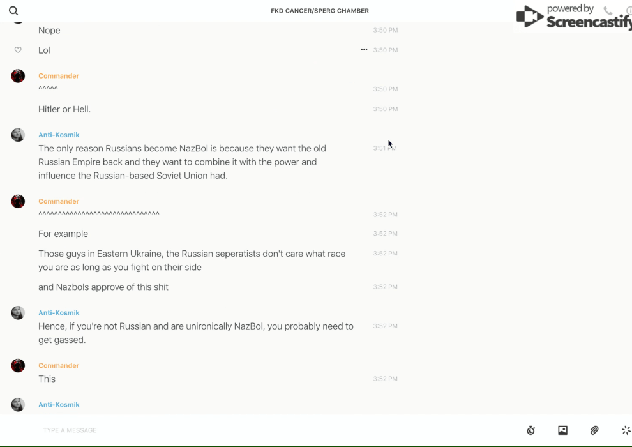Open the timed message stopwatch icon
This screenshot has height=447, width=632.
530,430
